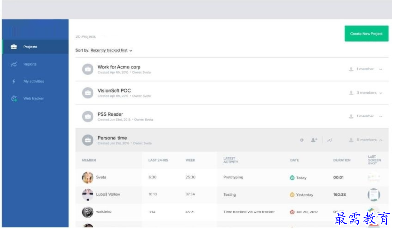Click the person icon in PSS Reader row
Screen dimensions: 394x234
(351, 117)
